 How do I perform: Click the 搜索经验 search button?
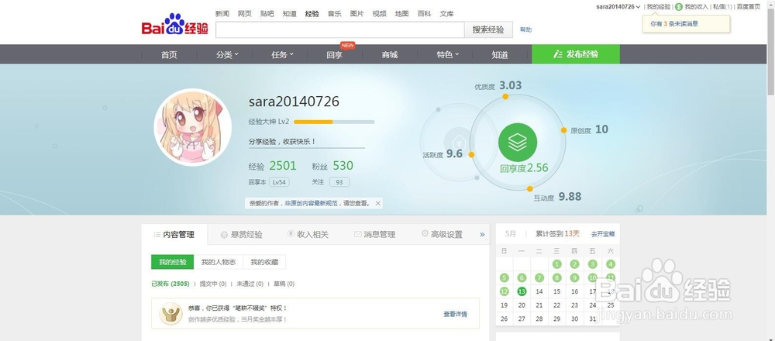pyautogui.click(x=488, y=29)
